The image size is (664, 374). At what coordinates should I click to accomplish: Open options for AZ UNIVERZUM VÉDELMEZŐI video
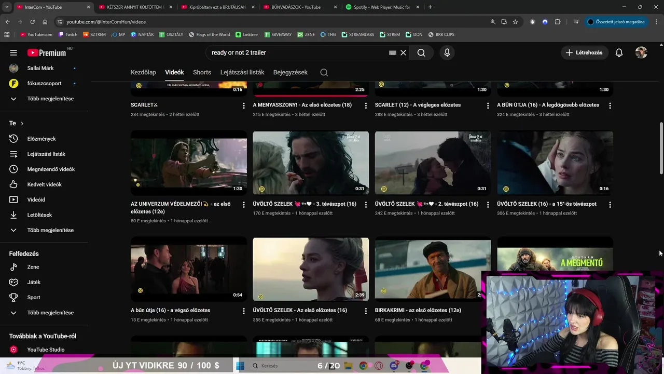(244, 205)
